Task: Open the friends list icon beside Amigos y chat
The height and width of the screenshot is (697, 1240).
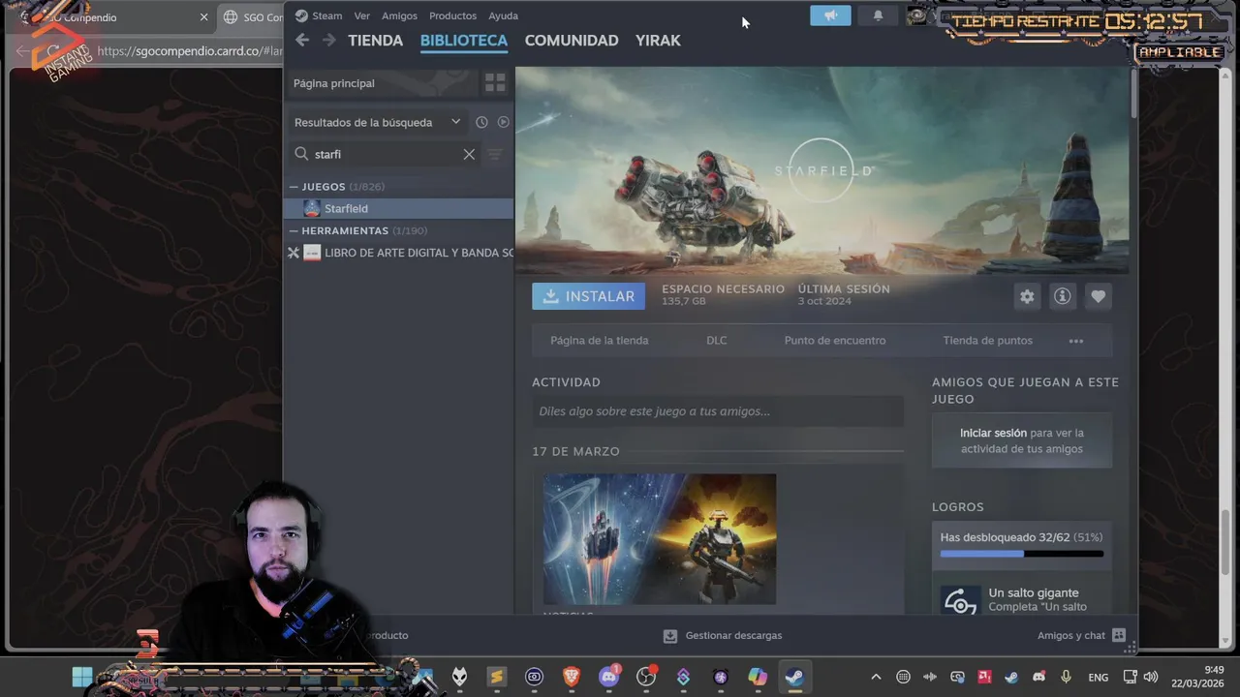Action: 1119,636
